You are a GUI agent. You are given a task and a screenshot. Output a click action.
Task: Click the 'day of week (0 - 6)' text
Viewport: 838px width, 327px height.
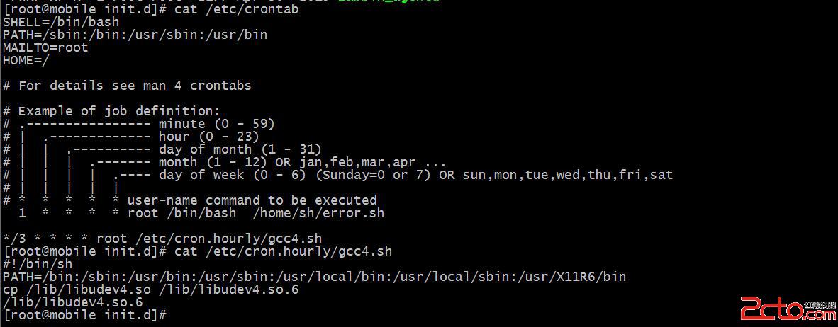pyautogui.click(x=233, y=176)
